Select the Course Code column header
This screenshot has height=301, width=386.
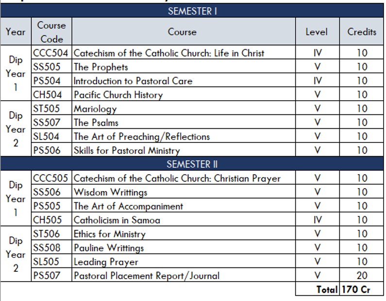point(51,32)
